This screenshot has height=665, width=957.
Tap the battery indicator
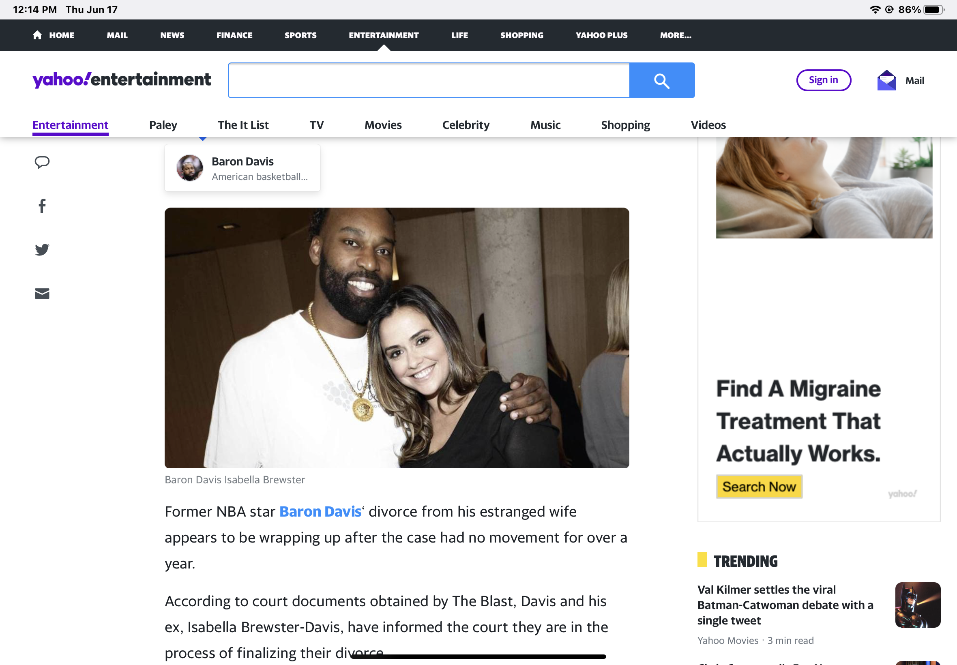point(933,10)
